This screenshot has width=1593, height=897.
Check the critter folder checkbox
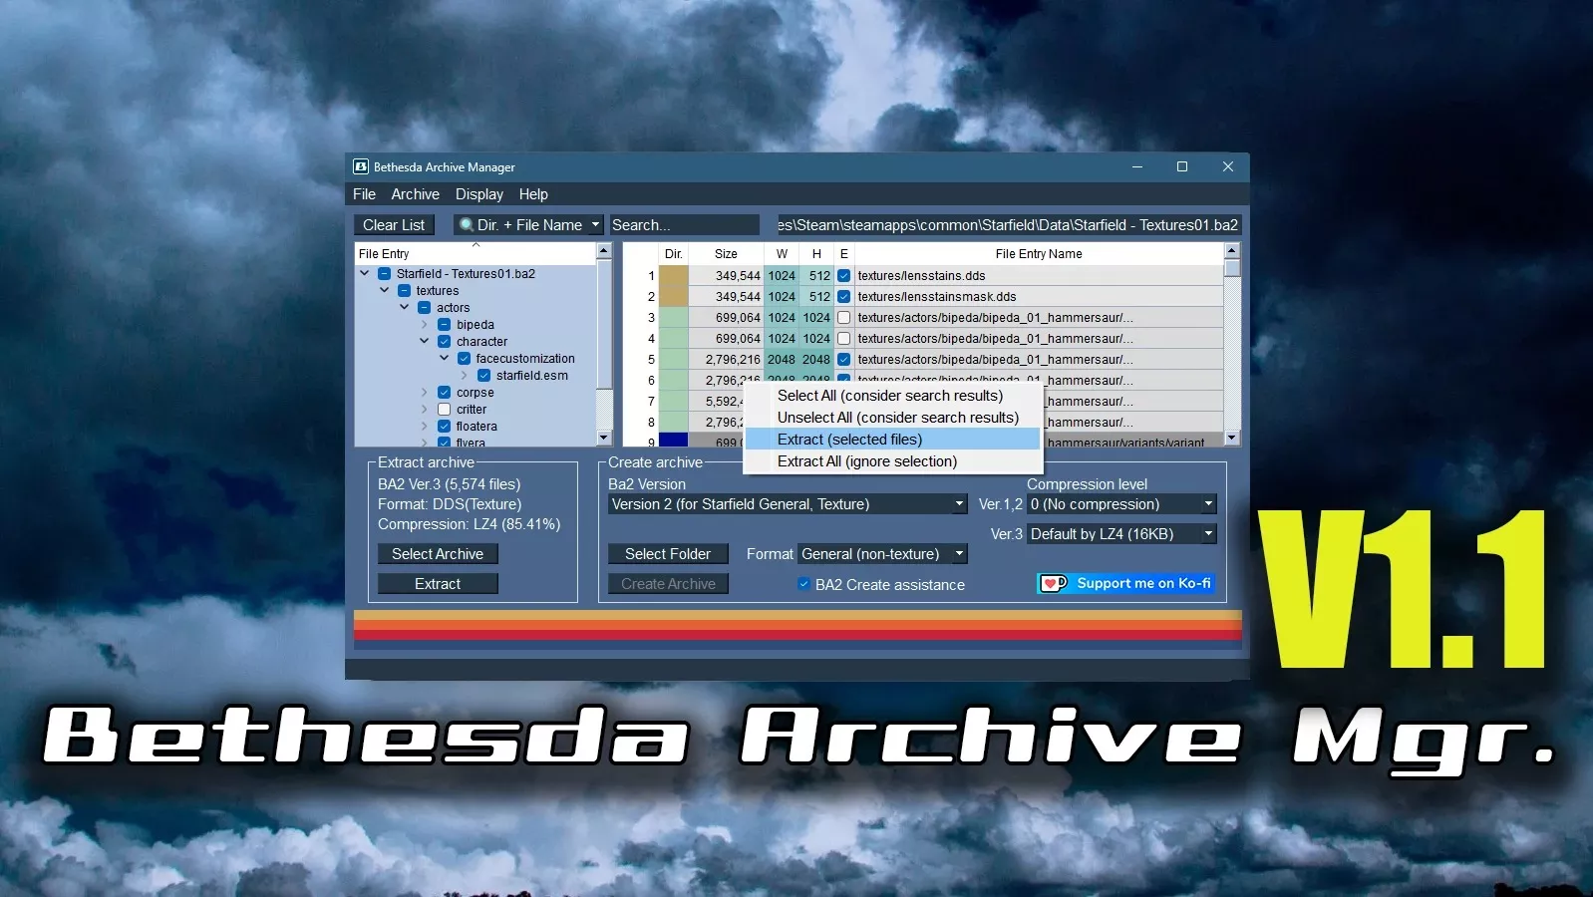445,410
